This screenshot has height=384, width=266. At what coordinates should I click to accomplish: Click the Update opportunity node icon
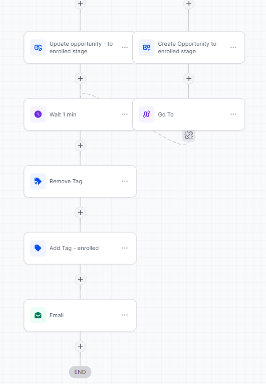click(x=38, y=48)
